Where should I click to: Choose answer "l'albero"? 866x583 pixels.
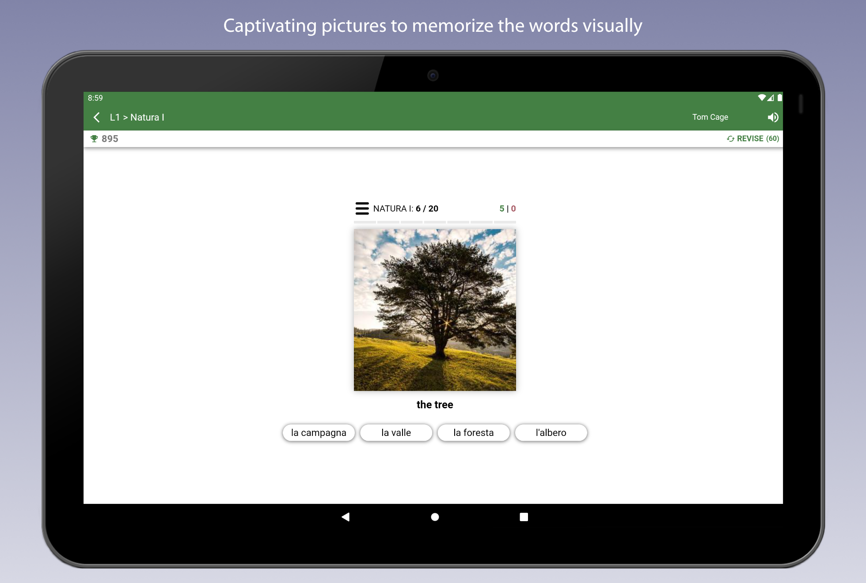tap(551, 432)
